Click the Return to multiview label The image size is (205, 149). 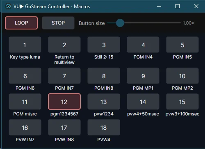pyautogui.click(x=64, y=60)
